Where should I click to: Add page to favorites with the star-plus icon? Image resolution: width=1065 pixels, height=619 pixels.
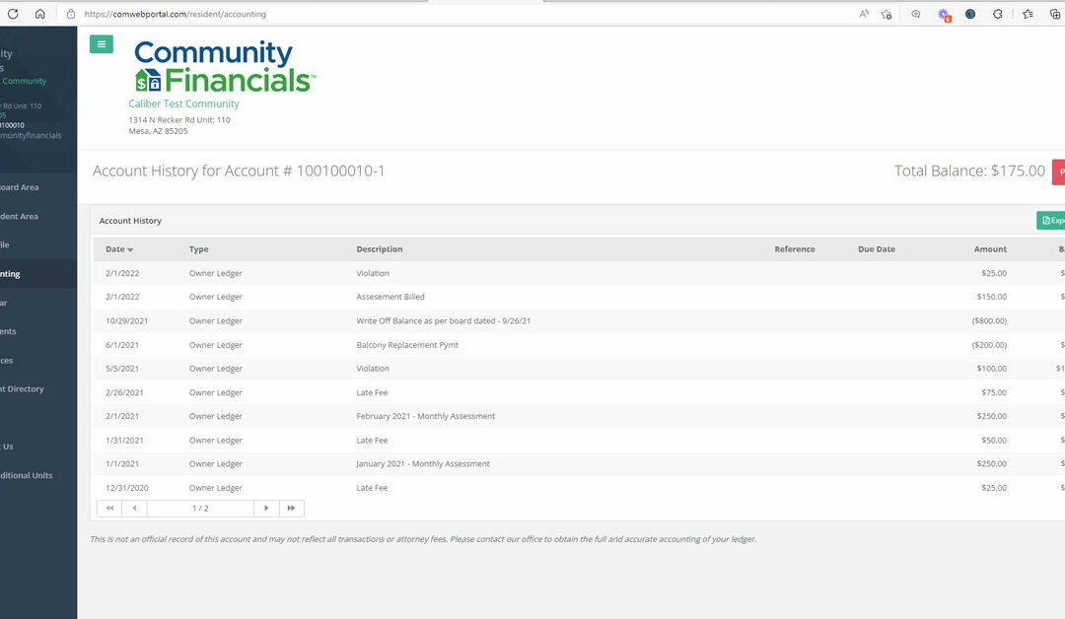tap(887, 14)
